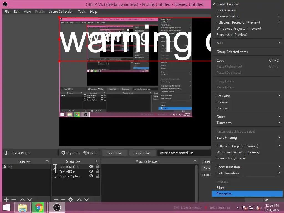Screen dimensions: 284x213
Task: Click the speaker volume tray icon
Action: [258, 207]
